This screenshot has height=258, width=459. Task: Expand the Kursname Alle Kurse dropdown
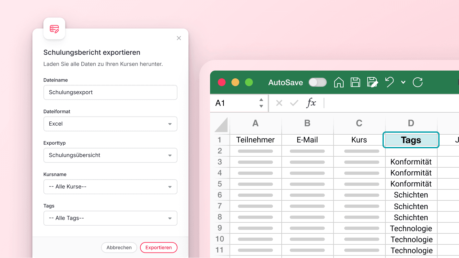click(x=110, y=186)
